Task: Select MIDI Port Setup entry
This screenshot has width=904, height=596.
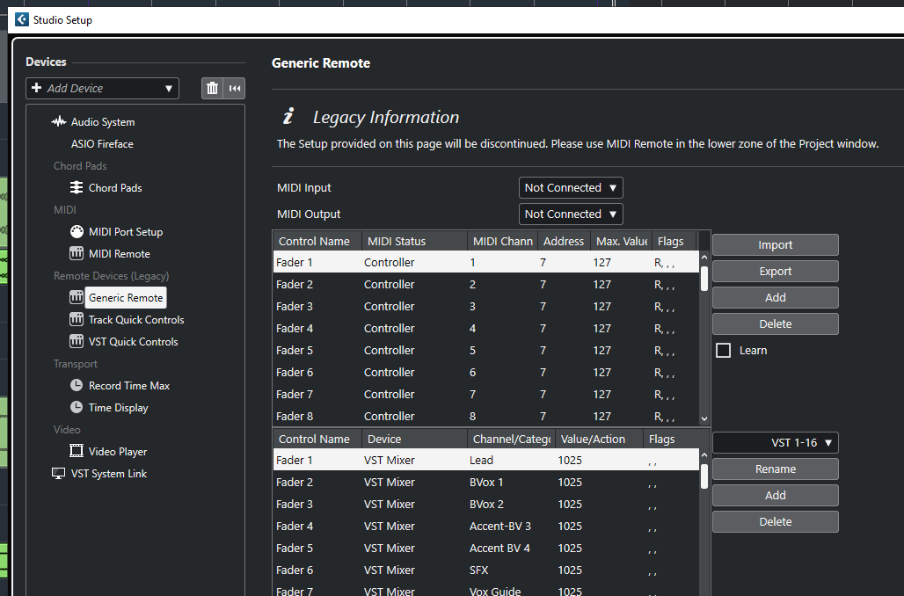Action: tap(126, 232)
